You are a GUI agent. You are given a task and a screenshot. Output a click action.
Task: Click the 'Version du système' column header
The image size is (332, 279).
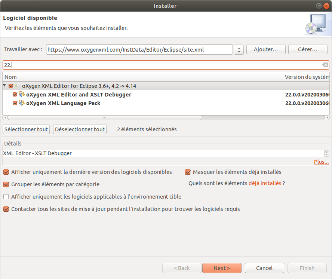coord(307,77)
